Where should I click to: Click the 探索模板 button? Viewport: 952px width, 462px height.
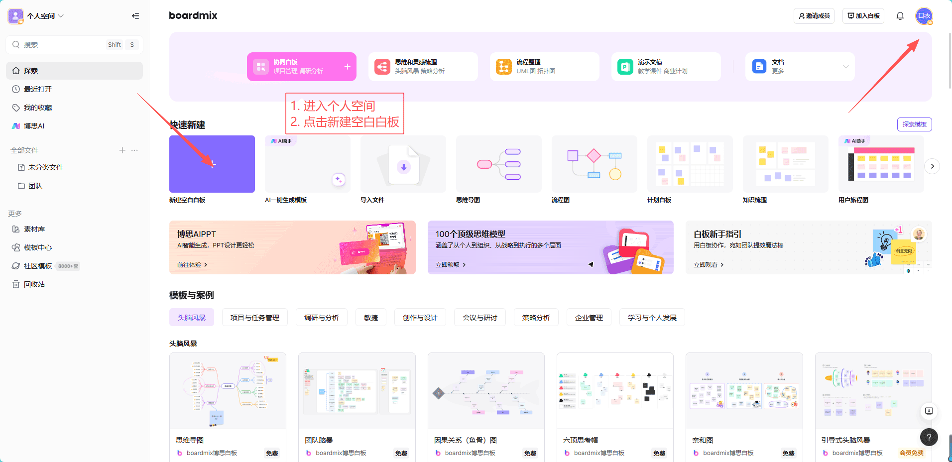tap(914, 124)
